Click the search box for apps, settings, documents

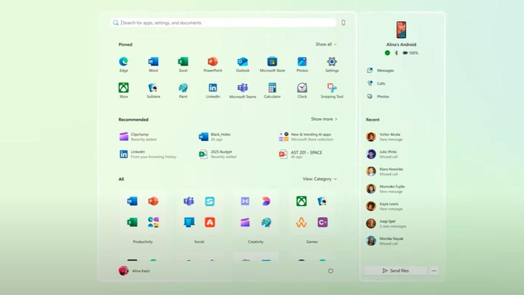(223, 23)
